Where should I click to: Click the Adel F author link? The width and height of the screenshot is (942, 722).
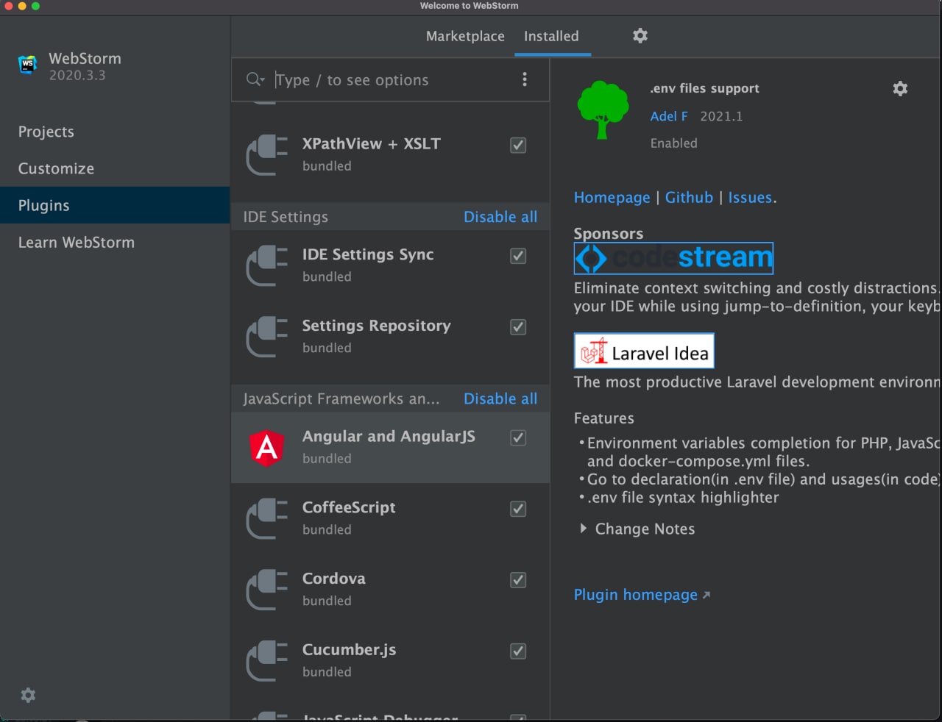[x=669, y=116]
